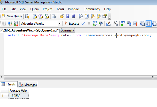Open the Help menu
157x107 pixels.
coord(107,9)
